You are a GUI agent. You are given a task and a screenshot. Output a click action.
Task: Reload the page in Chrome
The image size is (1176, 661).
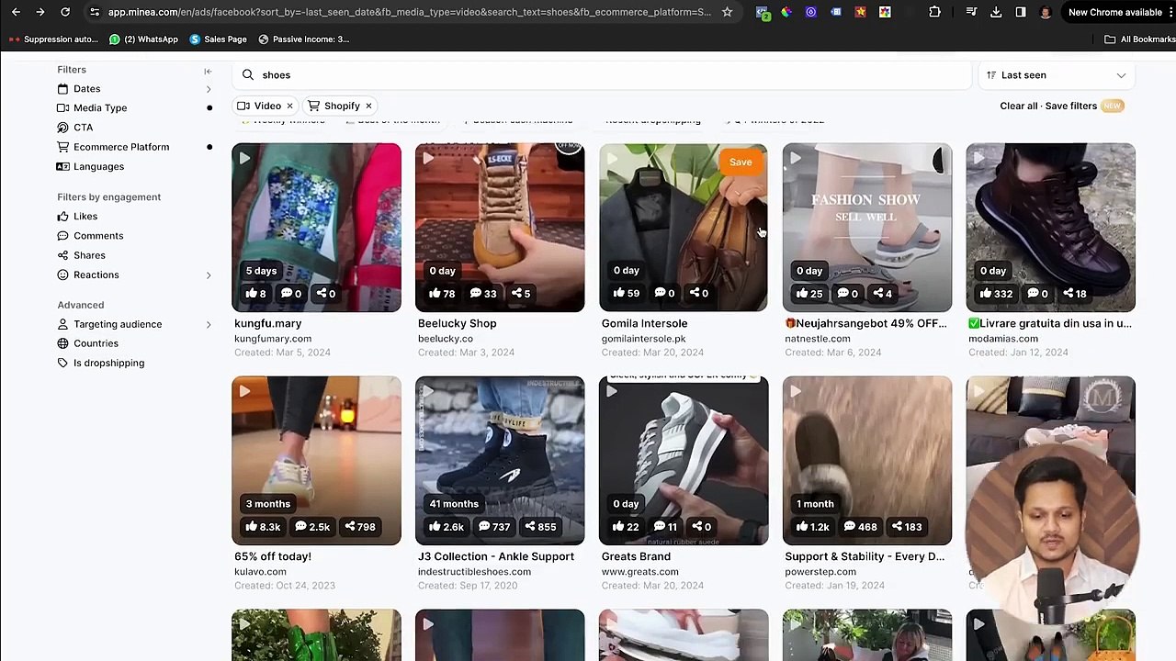pyautogui.click(x=65, y=12)
